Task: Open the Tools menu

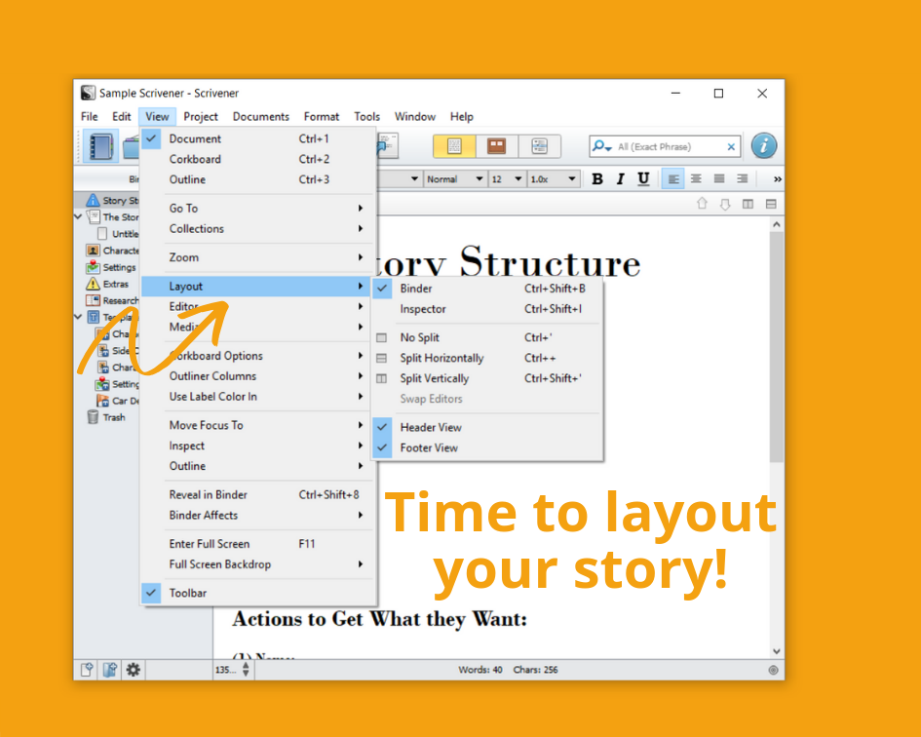Action: (367, 116)
